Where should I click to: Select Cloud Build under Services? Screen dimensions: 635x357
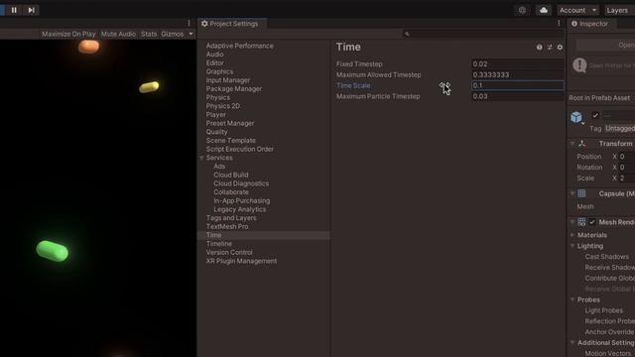(x=231, y=175)
